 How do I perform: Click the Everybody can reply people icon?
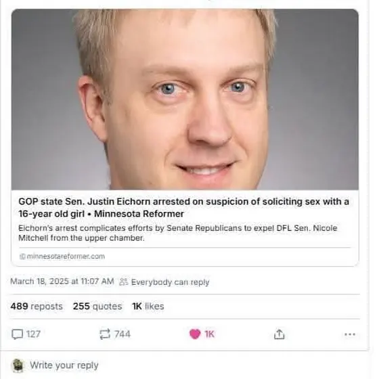pyautogui.click(x=123, y=282)
